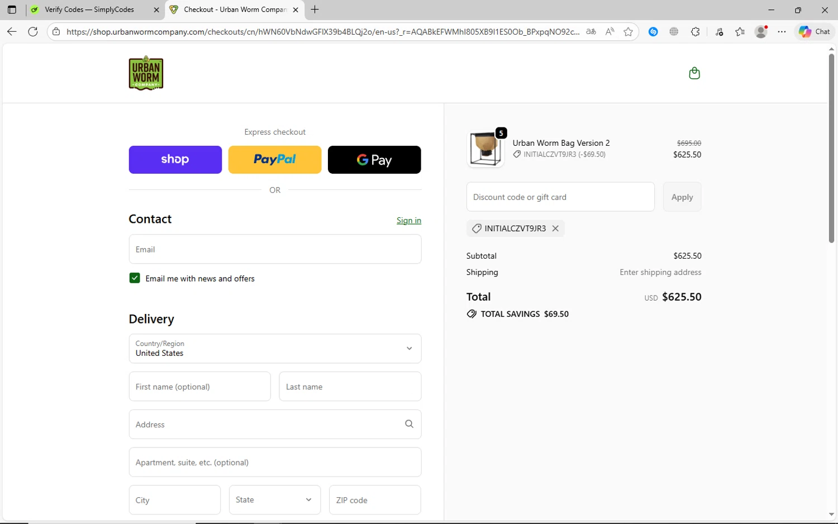Click the globe icon in the toolbar

674,32
